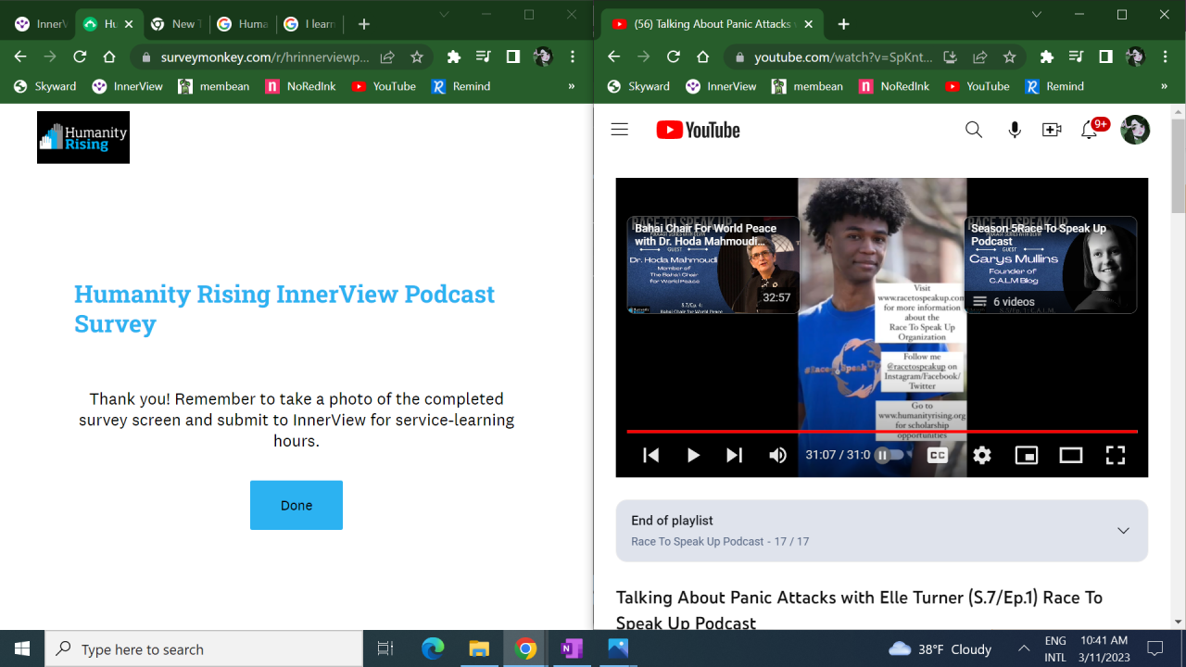Click the YouTube search magnifier icon
The height and width of the screenshot is (667, 1186).
click(973, 130)
